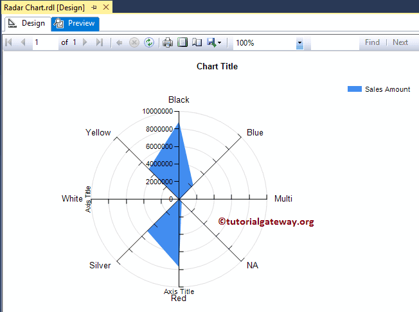Click the find text input box
The width and height of the screenshot is (419, 312).
tap(335, 43)
